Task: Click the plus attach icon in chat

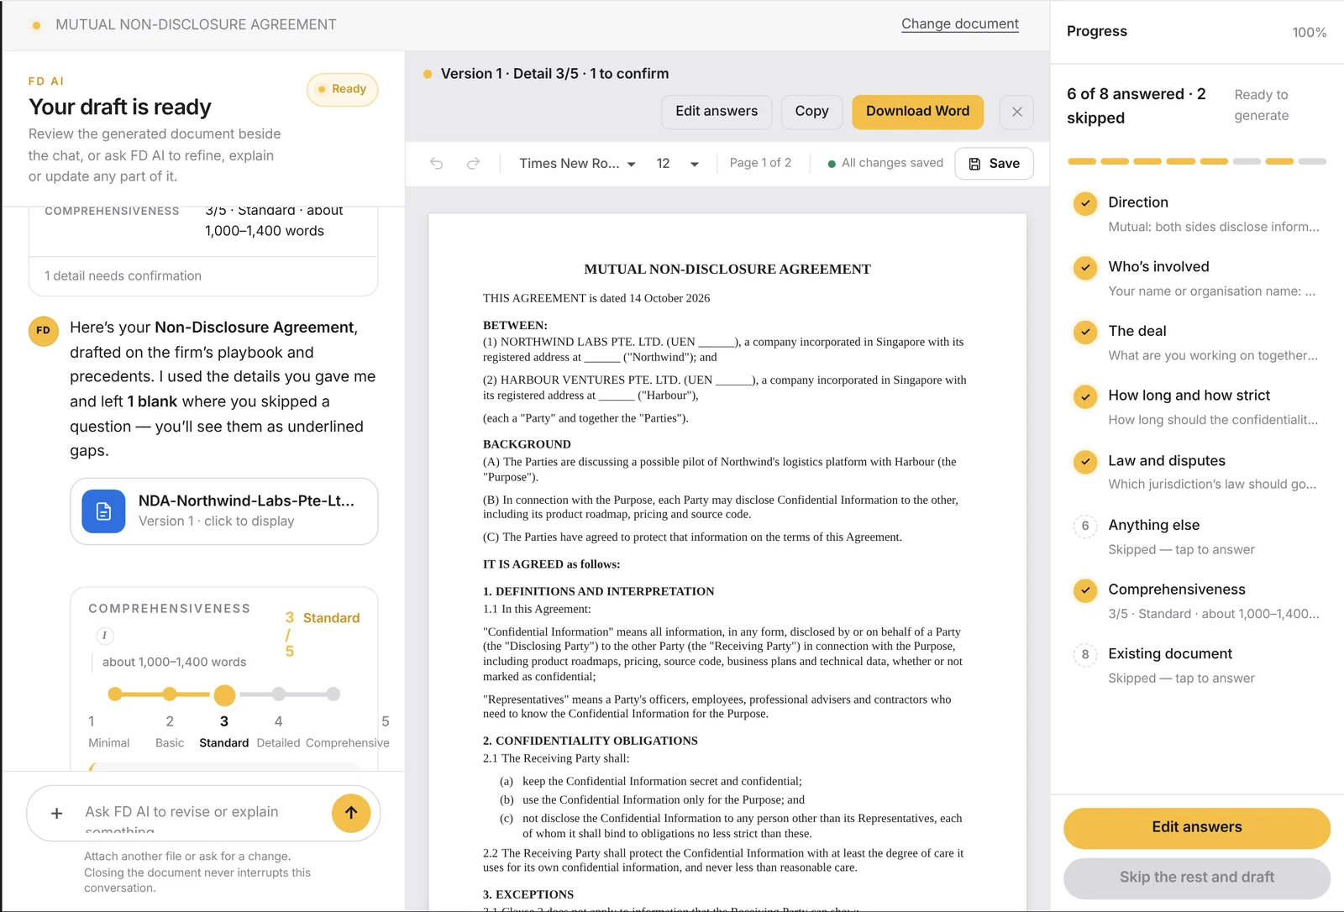Action: click(x=57, y=813)
